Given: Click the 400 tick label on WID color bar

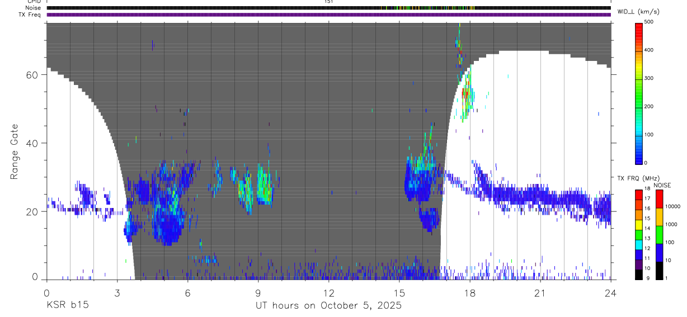Looking at the screenshot, I should [x=650, y=50].
